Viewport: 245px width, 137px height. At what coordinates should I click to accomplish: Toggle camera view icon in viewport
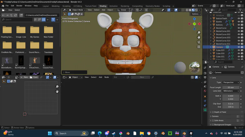coord(199,42)
